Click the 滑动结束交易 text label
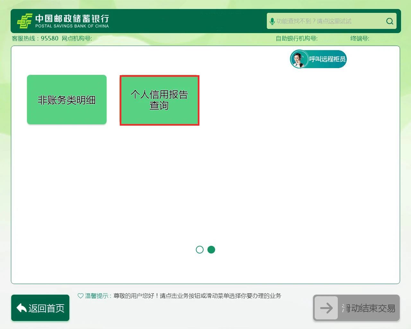Image resolution: width=411 pixels, height=329 pixels. tap(368, 308)
